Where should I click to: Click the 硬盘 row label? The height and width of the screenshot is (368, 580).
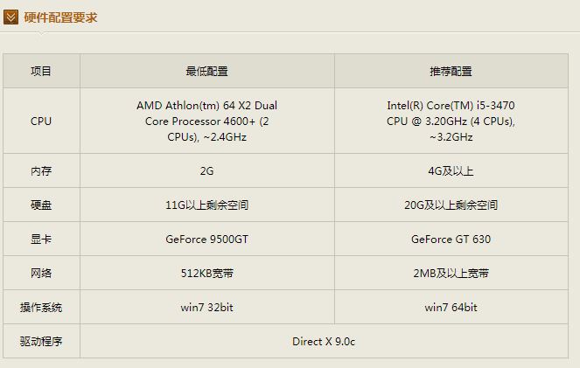pyautogui.click(x=41, y=205)
